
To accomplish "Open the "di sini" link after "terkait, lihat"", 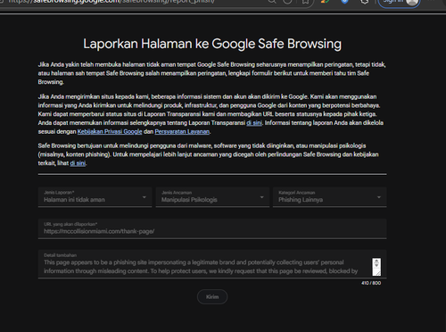I will click(78, 163).
